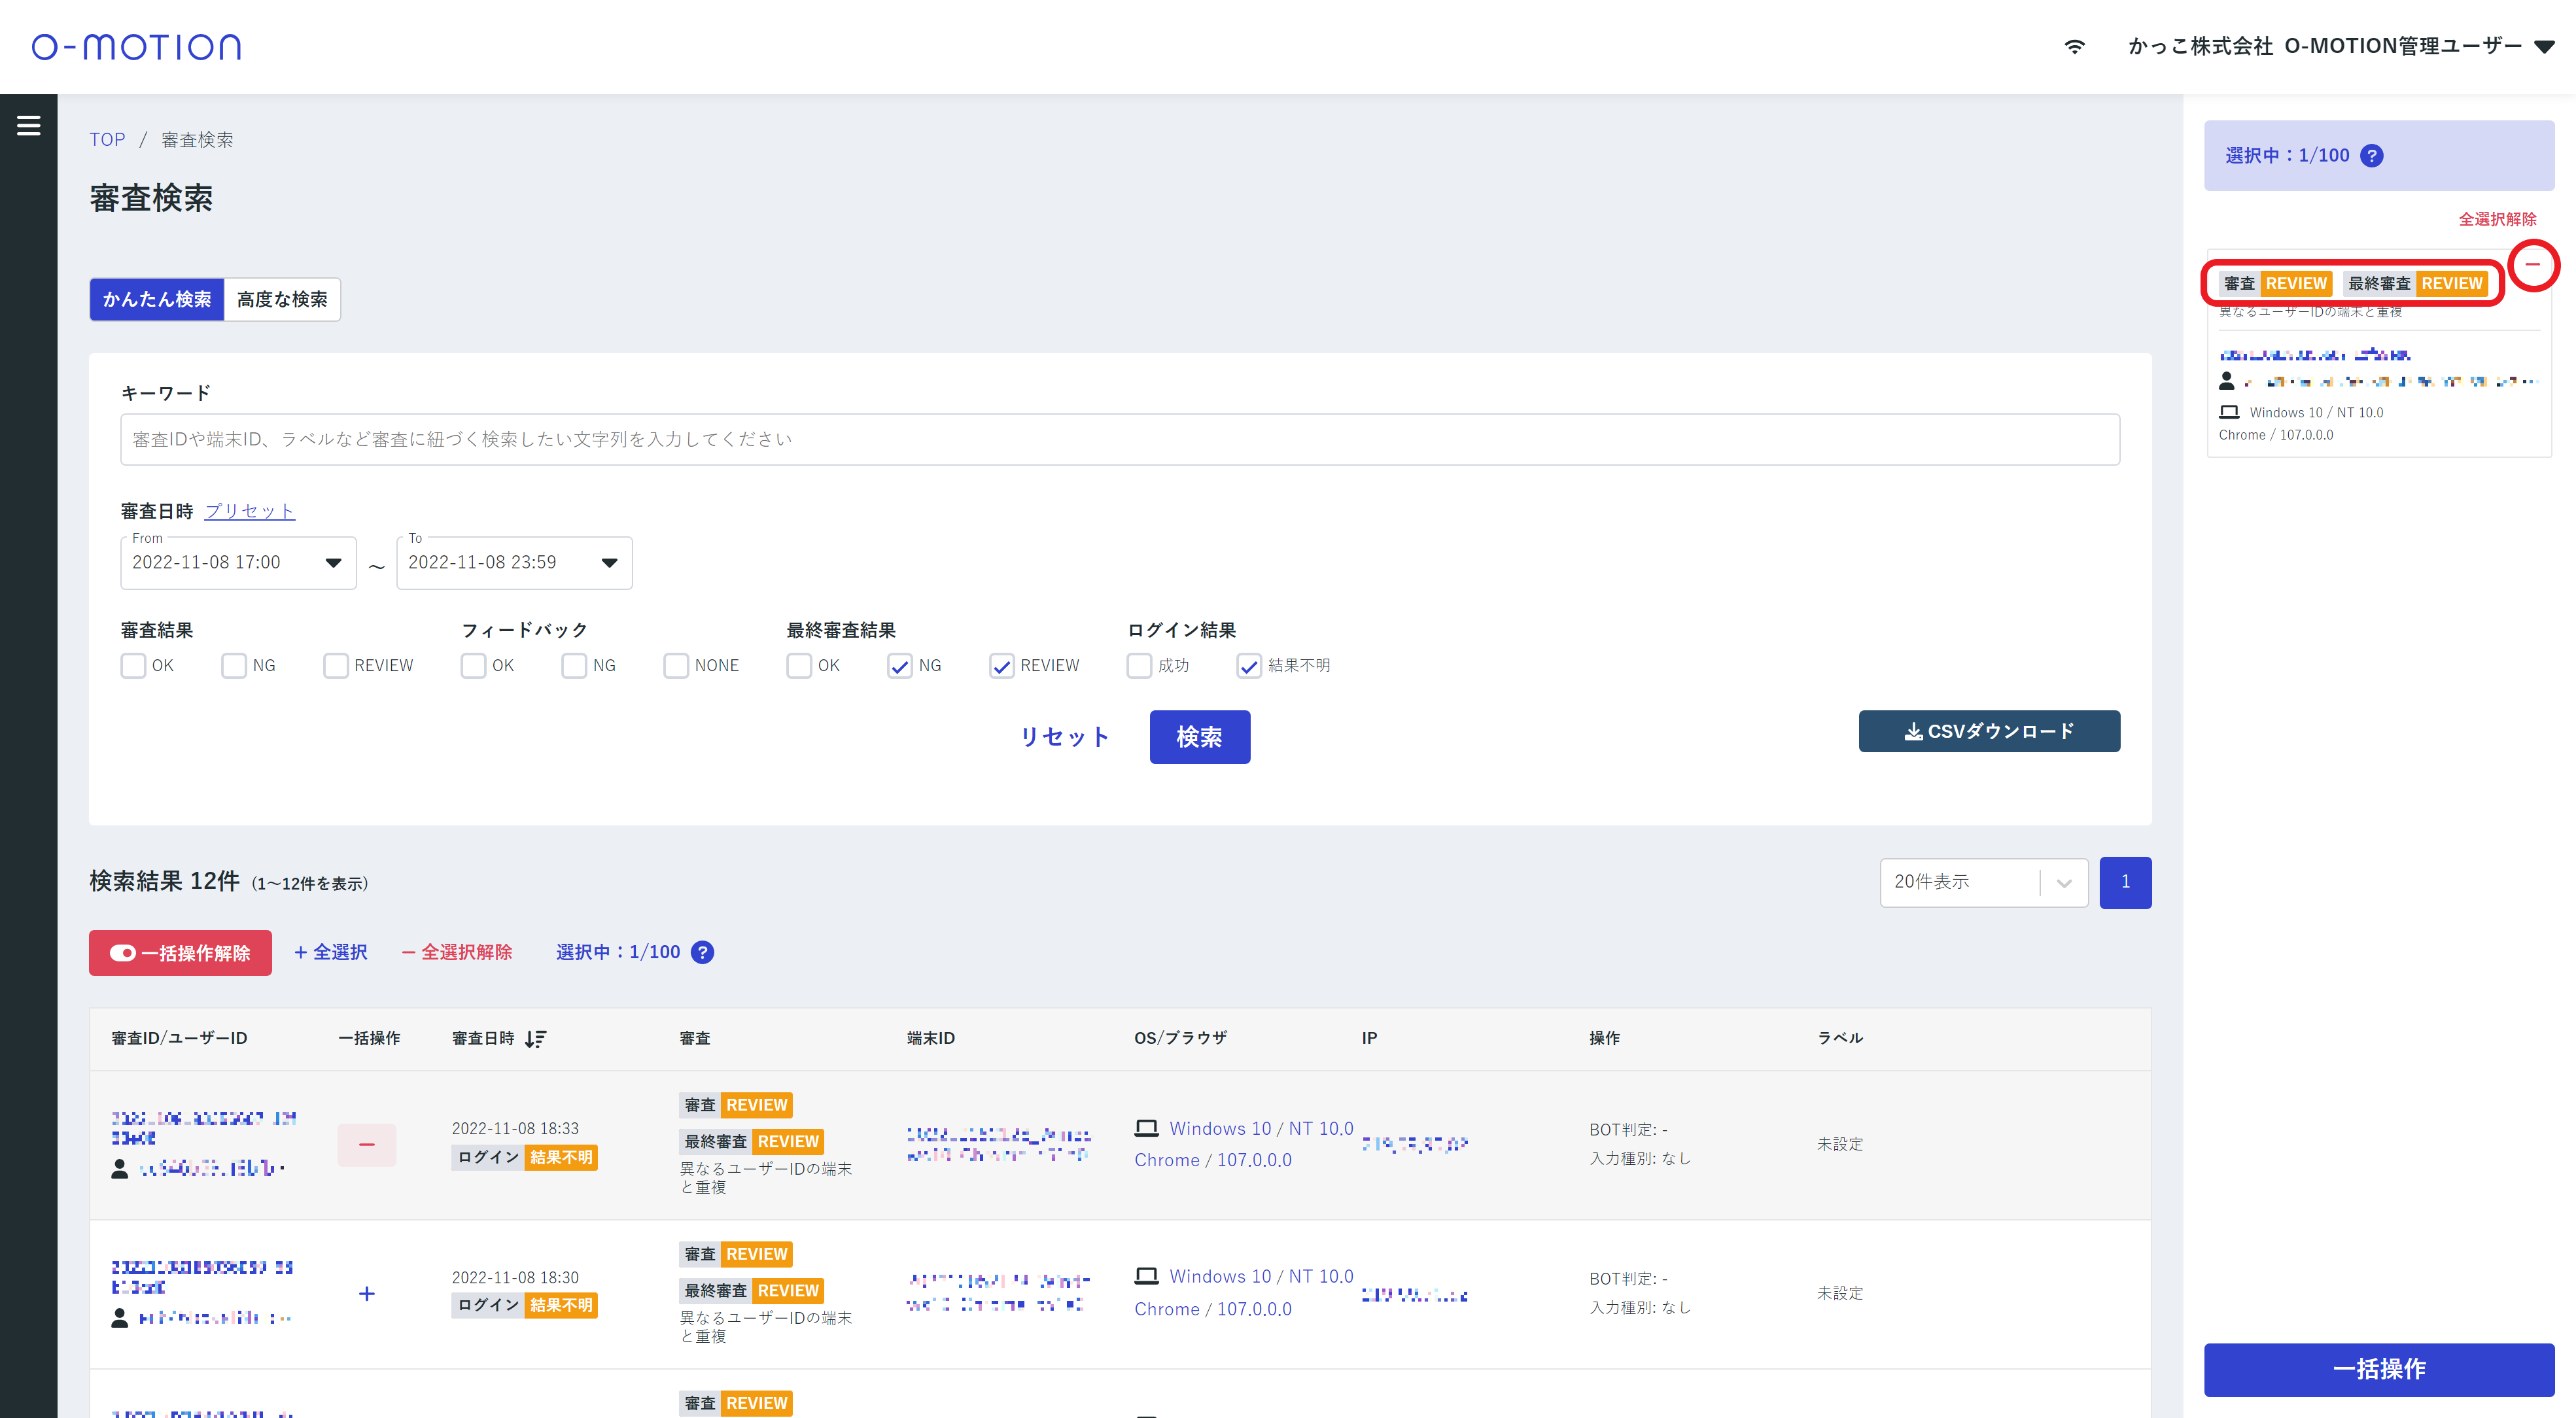Click help icon next to results 選択中 counter
This screenshot has height=1418, width=2576.
(703, 952)
